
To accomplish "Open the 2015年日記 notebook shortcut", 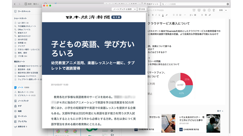I will (21, 39).
